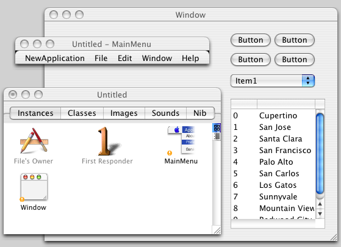Open the Sounds tab
The image size is (341, 247).
tap(165, 113)
